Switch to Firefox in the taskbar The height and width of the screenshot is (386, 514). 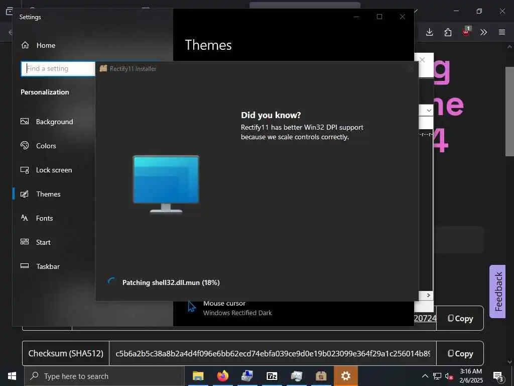(x=223, y=376)
